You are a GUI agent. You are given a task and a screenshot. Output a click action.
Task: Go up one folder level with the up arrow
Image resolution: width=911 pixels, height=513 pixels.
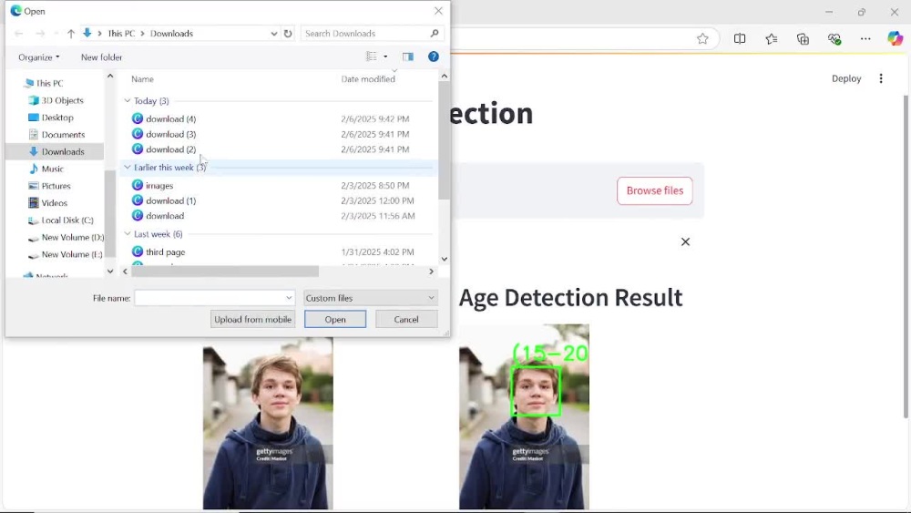71,34
